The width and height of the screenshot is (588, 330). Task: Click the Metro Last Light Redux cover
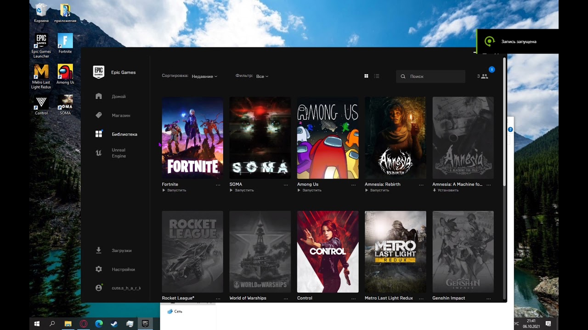coord(396,252)
